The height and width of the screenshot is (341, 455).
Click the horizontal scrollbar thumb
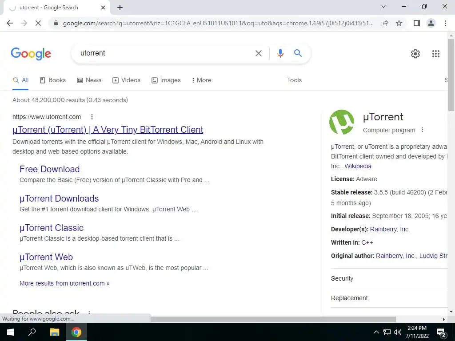pos(273,319)
